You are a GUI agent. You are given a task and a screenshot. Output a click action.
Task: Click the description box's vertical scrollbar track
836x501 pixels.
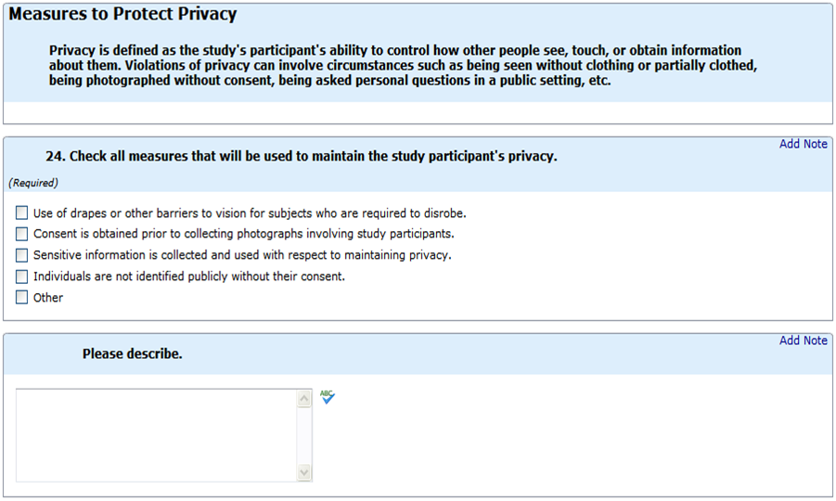click(x=303, y=434)
